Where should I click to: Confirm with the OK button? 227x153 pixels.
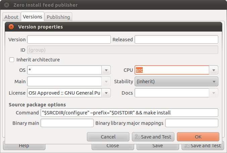click(x=198, y=137)
